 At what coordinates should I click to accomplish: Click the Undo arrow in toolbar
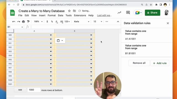click(14, 21)
